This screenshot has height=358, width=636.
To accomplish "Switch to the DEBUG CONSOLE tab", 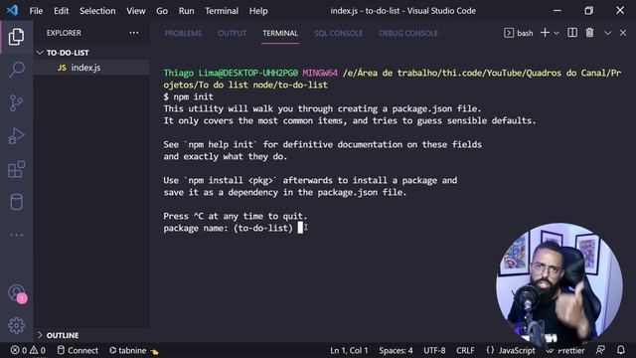I will (408, 33).
